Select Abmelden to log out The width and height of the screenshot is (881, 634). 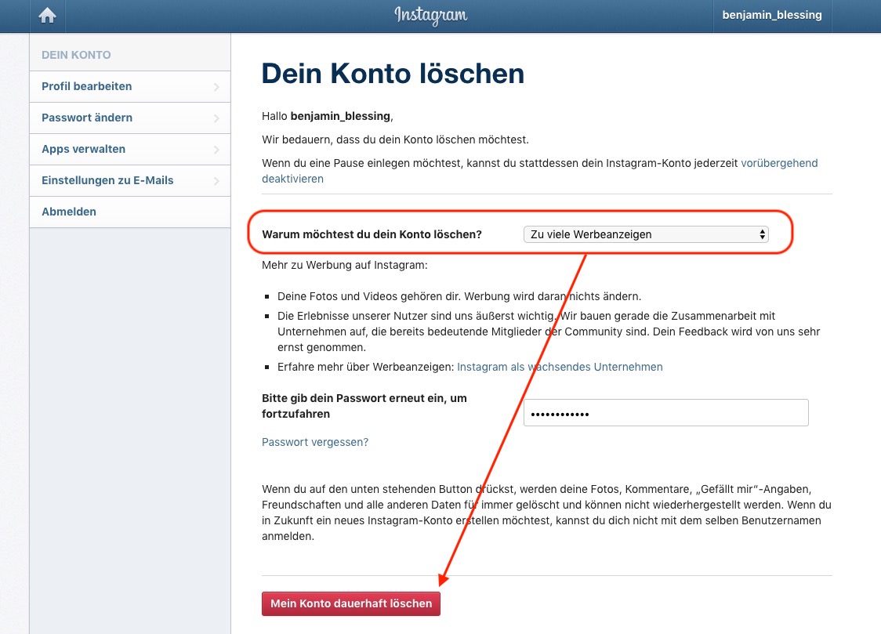(x=130, y=212)
